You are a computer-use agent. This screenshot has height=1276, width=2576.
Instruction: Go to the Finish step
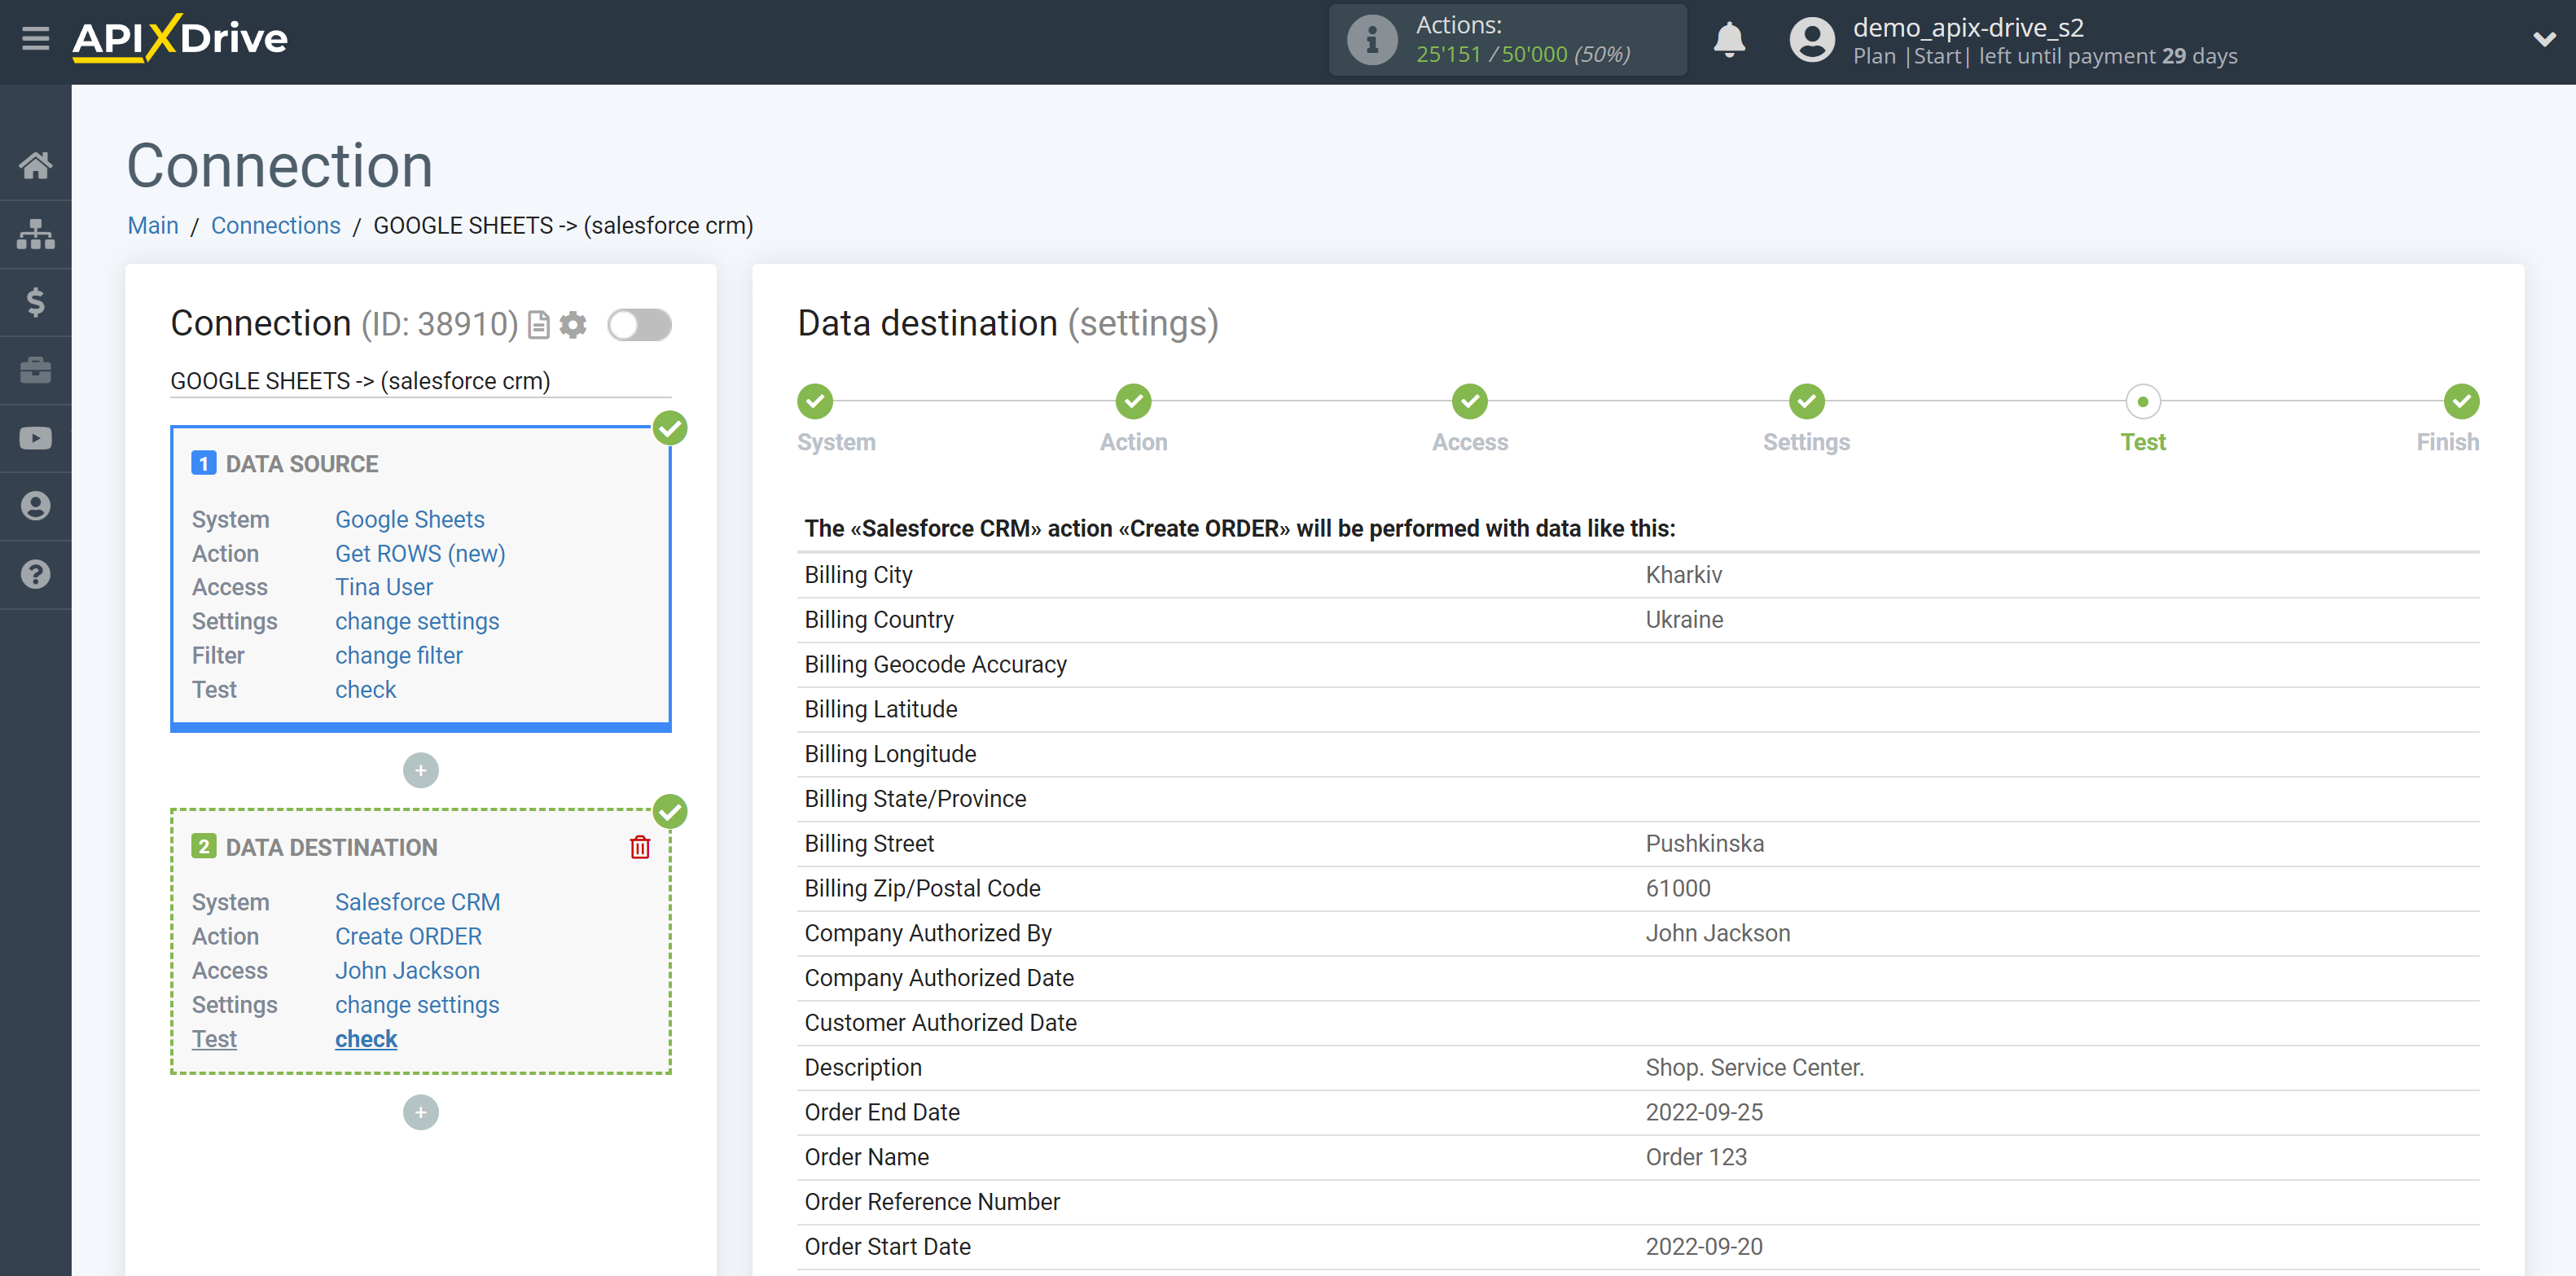point(2461,402)
